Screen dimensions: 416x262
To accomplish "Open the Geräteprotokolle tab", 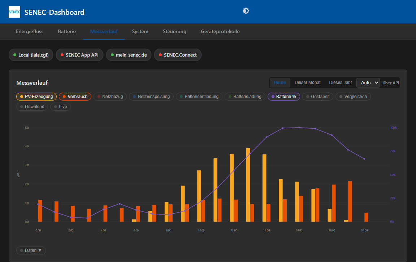I will tap(220, 31).
